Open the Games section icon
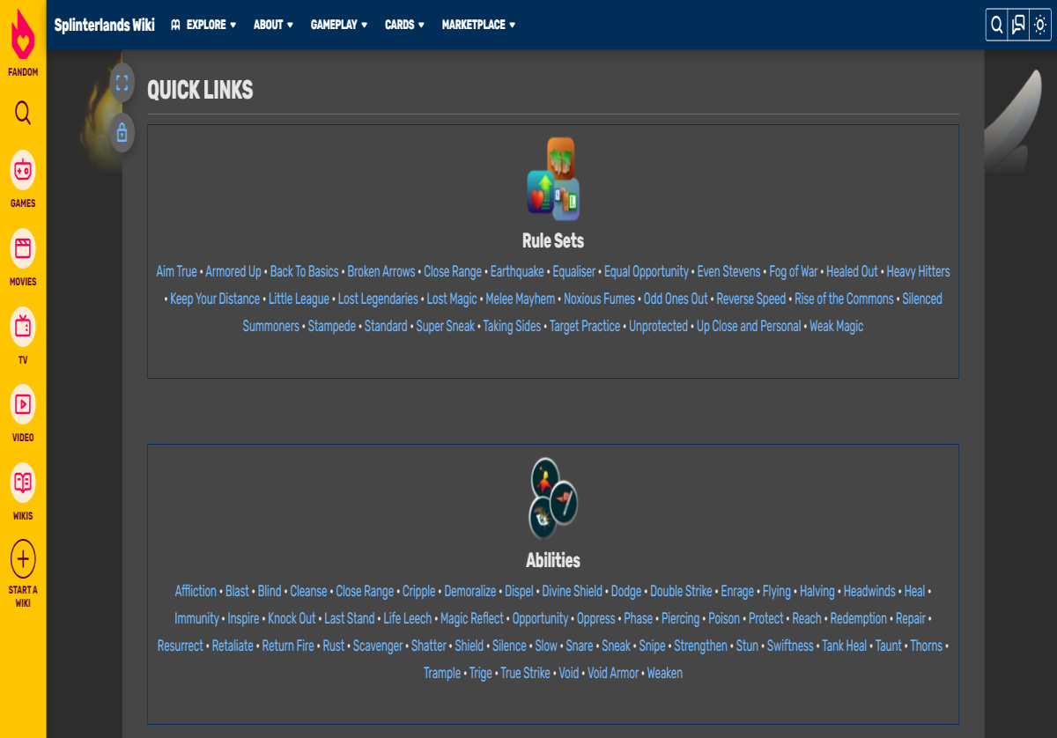This screenshot has height=738, width=1057. 23,169
